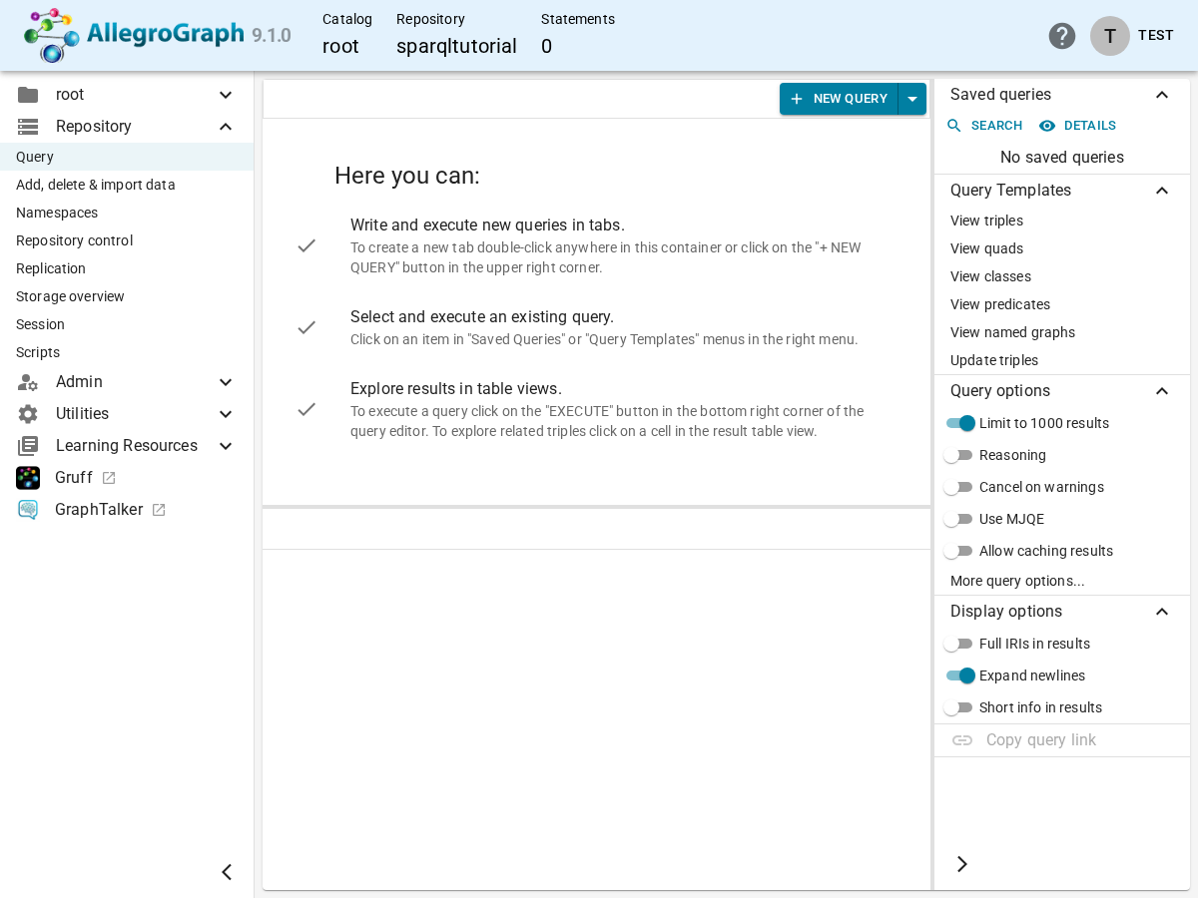
Task: Toggle Allow caching results on
Action: pos(958,551)
